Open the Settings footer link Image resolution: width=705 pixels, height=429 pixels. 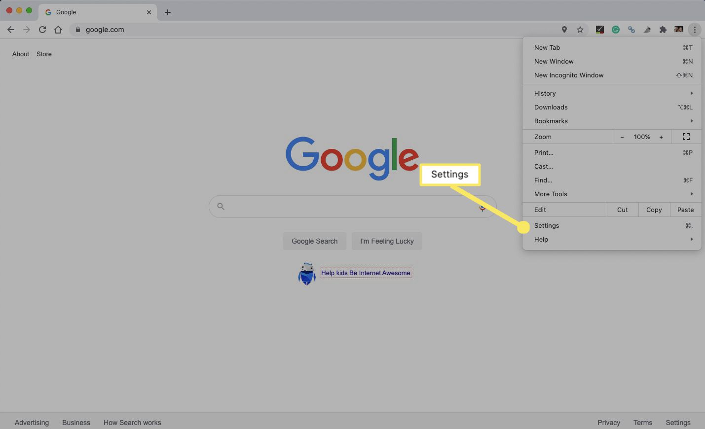[678, 423]
